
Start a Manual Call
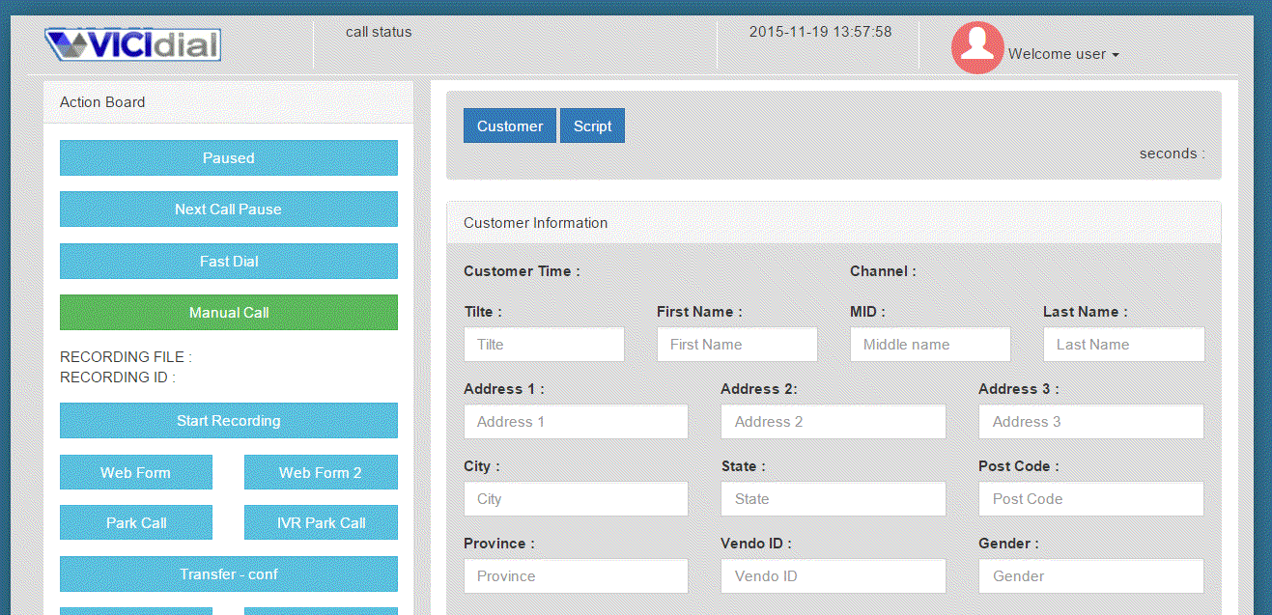pyautogui.click(x=229, y=313)
